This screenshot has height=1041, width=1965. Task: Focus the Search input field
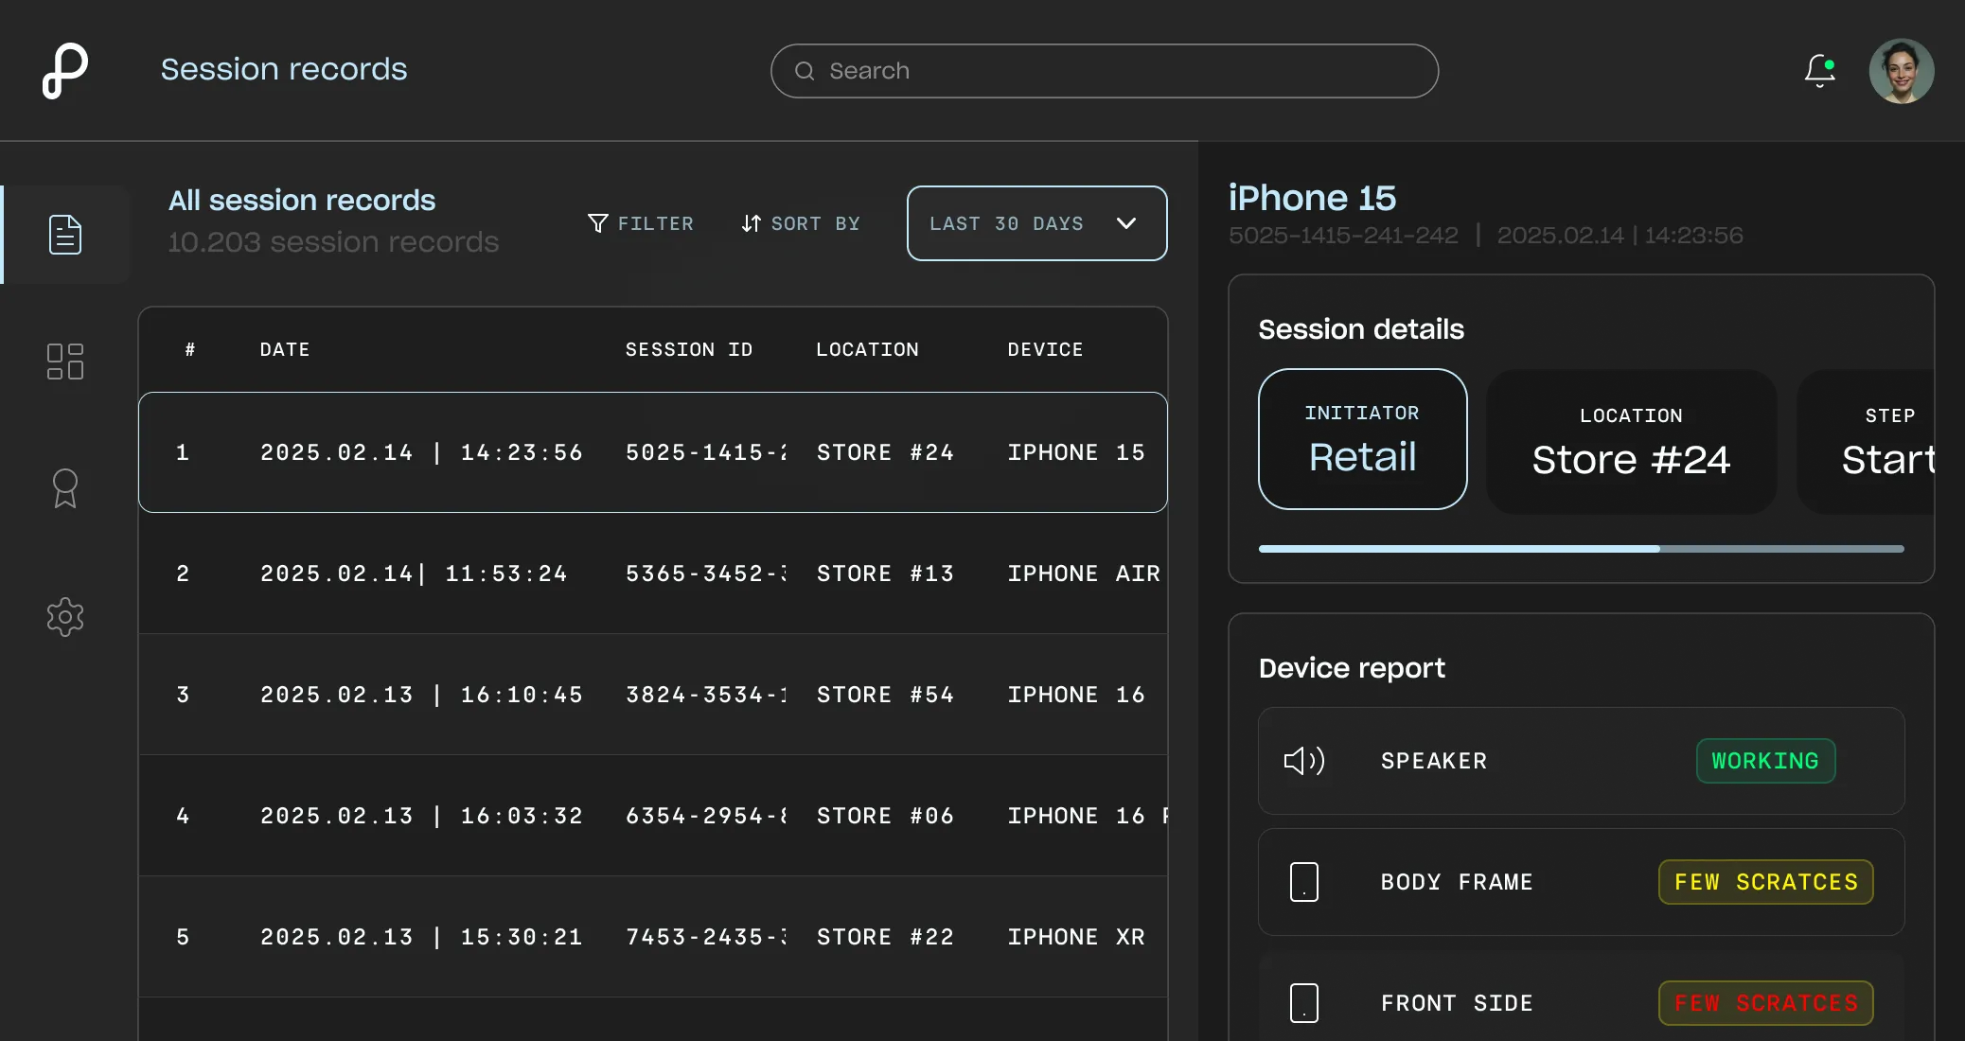point(1105,71)
